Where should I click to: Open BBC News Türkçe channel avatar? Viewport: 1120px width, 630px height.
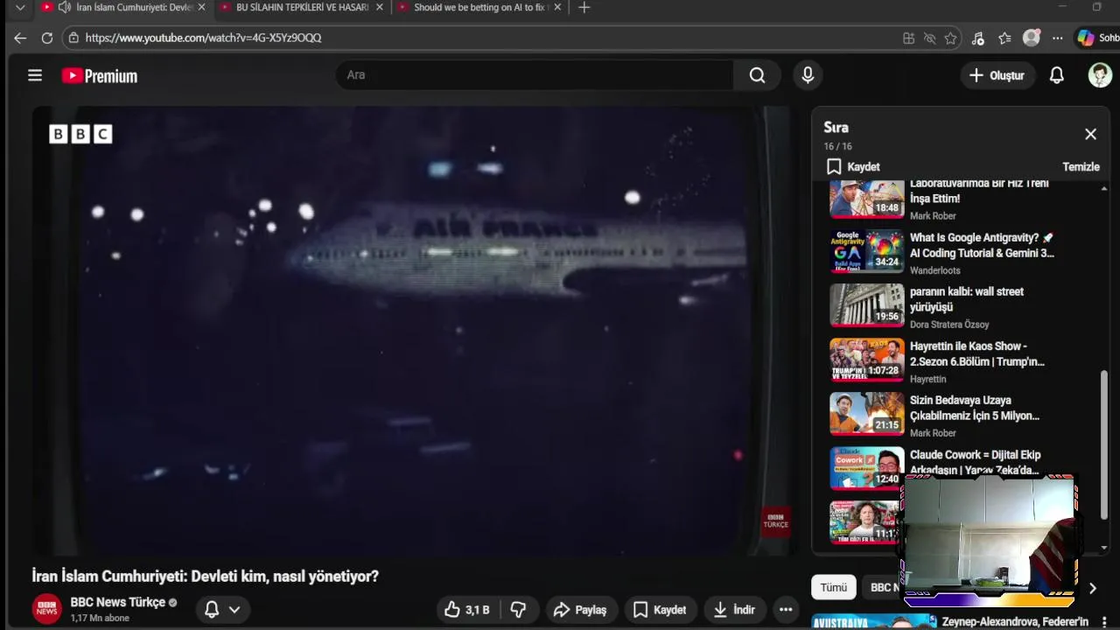[x=47, y=609]
